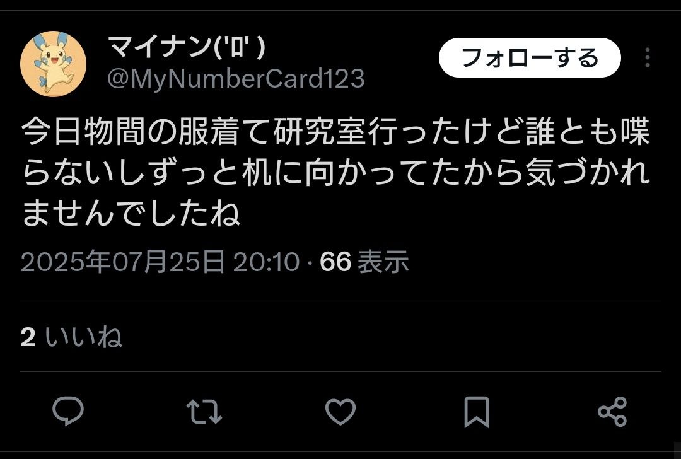Click the 66 view count number

[x=335, y=262]
